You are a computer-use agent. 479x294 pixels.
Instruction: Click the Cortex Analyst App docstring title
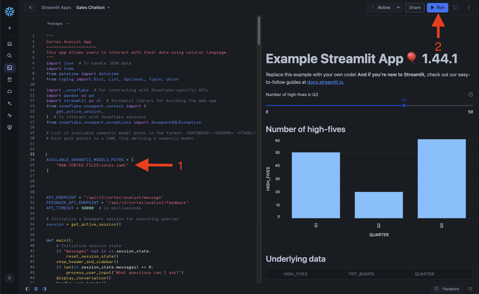[x=69, y=42]
